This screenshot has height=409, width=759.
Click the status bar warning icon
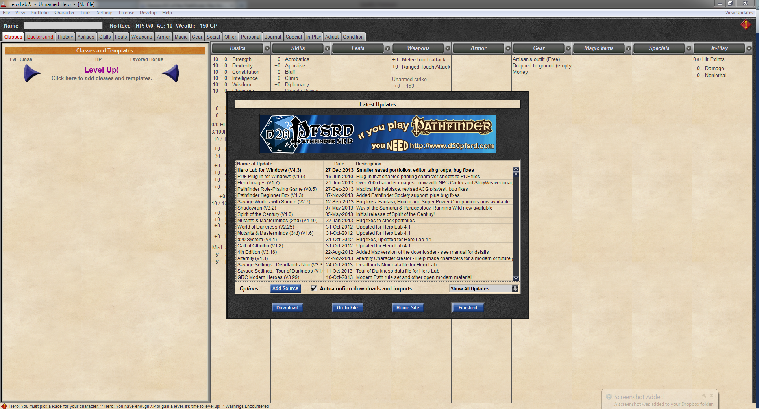(x=4, y=406)
